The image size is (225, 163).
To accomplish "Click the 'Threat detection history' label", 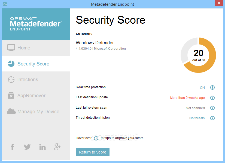I will (x=93, y=117).
